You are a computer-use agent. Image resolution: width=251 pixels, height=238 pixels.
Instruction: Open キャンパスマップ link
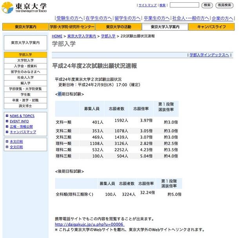tap(23, 132)
